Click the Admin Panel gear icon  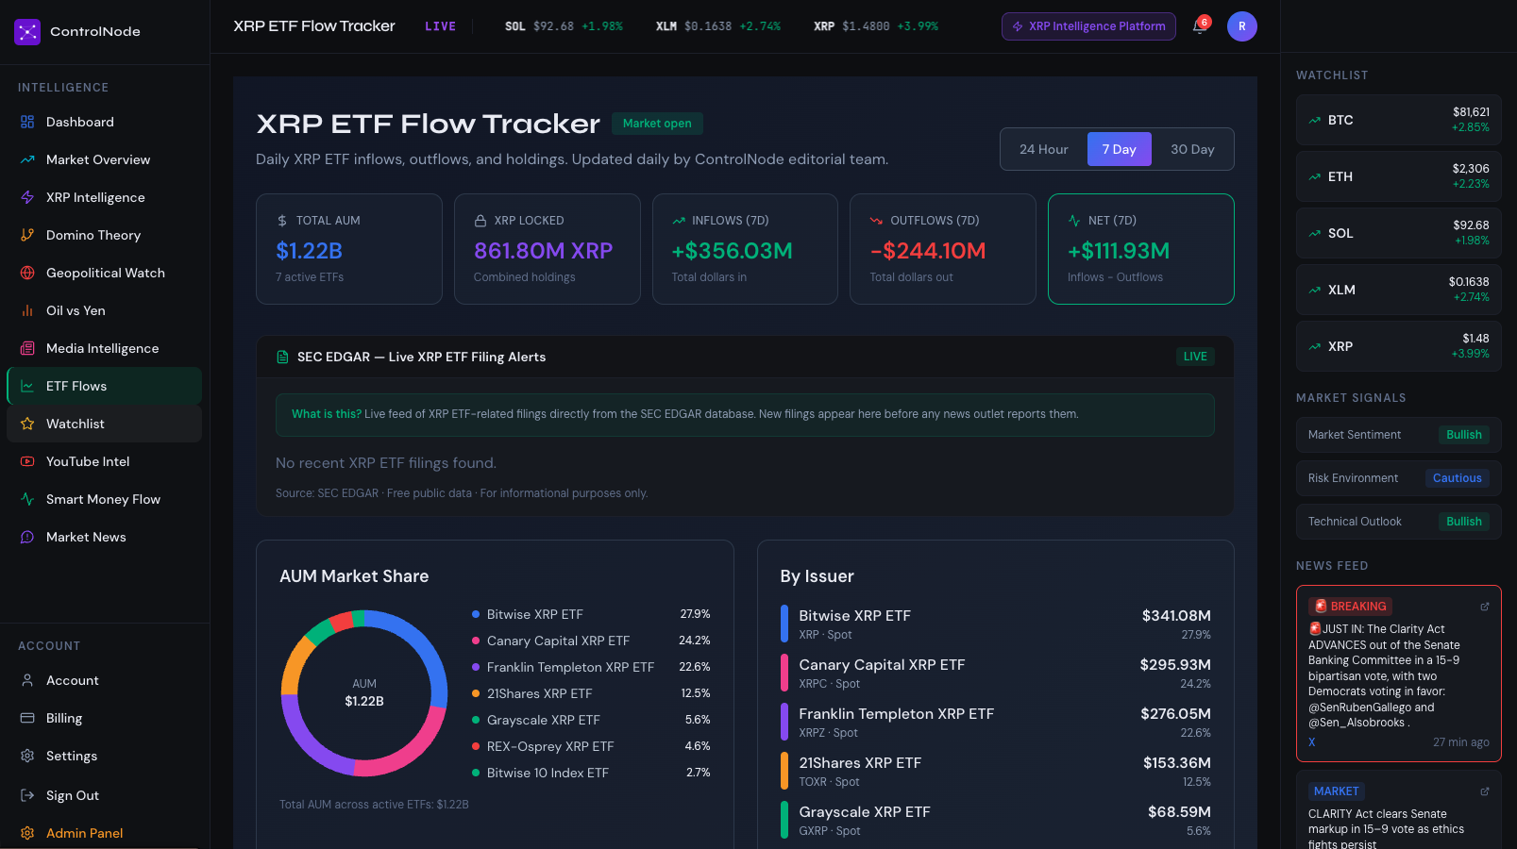point(27,833)
